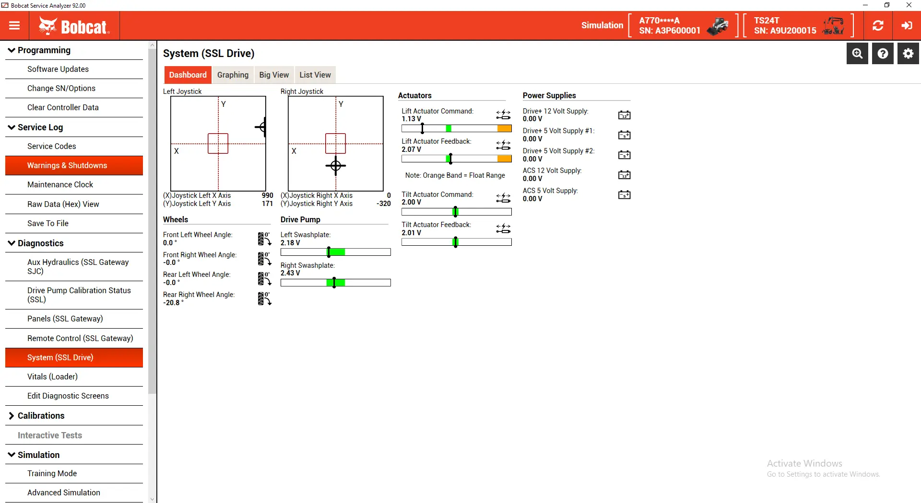Click the Drive+ 5 Volt Supply #1 battery icon
The image size is (921, 503).
tap(624, 135)
